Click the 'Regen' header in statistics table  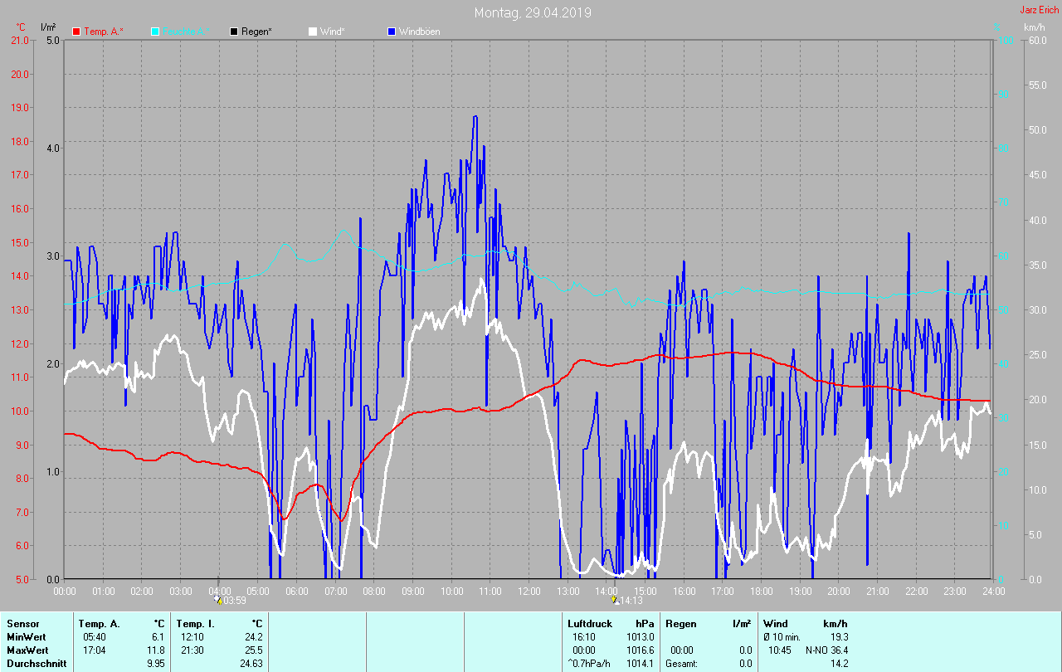680,623
